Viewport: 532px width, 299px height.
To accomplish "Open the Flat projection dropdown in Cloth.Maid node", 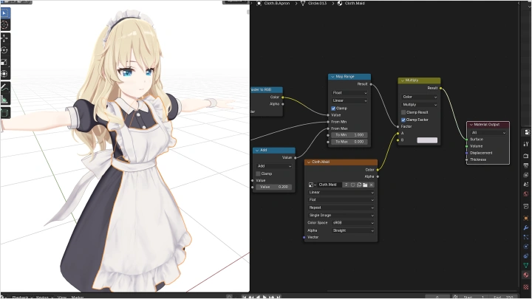I will [x=341, y=200].
